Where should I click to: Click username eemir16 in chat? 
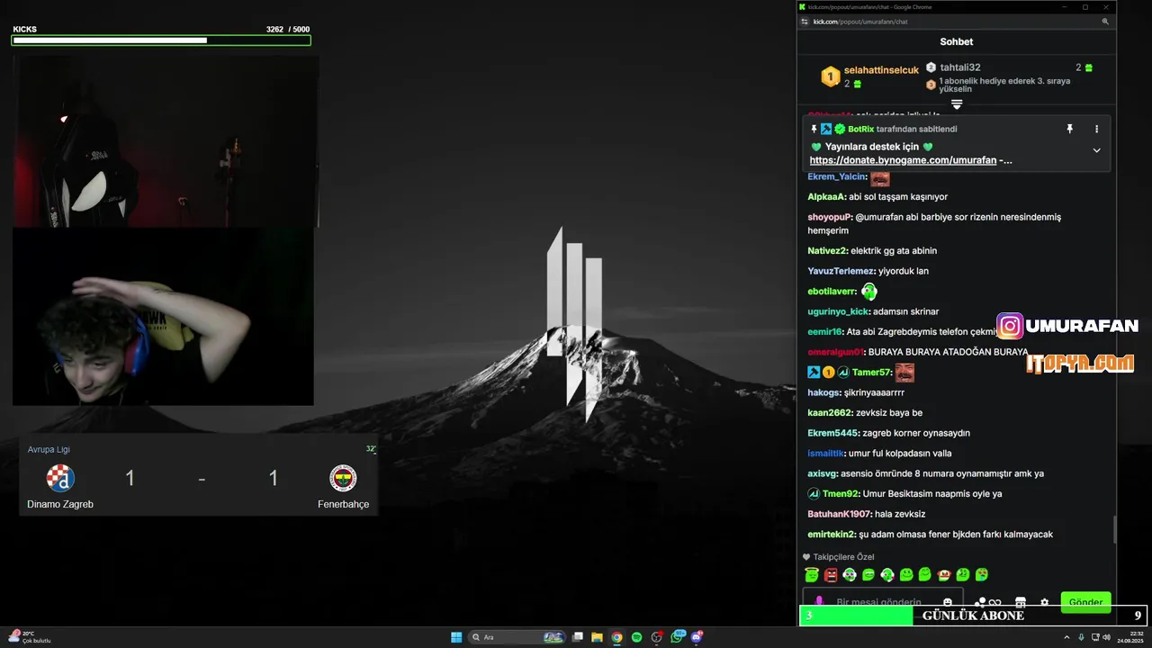[824, 332]
